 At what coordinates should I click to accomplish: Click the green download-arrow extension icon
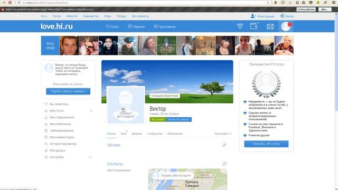coord(318,3)
